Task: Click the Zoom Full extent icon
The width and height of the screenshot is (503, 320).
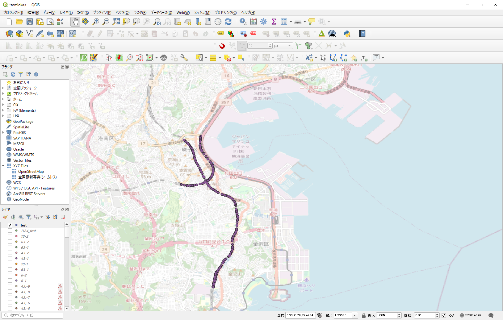Action: tap(116, 22)
